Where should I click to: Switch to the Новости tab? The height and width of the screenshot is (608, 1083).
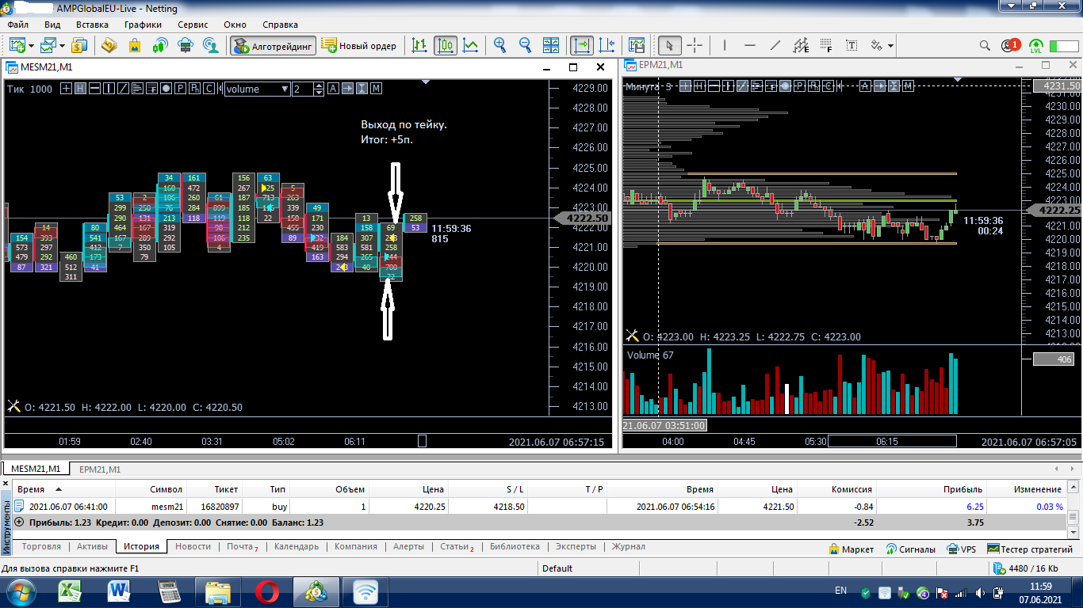click(193, 546)
